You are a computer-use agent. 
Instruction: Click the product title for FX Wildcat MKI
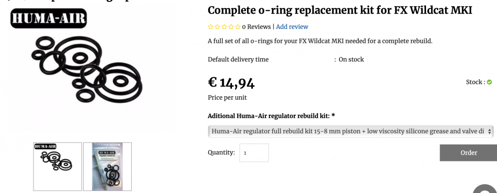[x=340, y=11]
